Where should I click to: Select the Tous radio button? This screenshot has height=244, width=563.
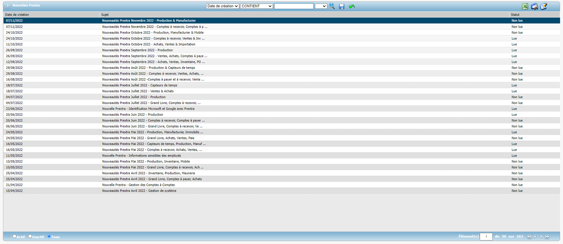click(x=49, y=236)
